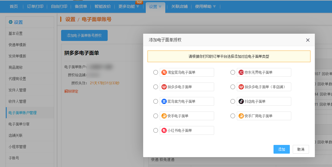This screenshot has height=167, width=332.
Task: Click the Xiaohongshu red logo icon
Action: (164, 130)
